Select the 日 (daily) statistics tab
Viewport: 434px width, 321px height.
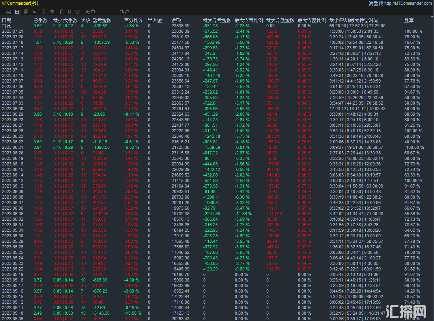point(17,12)
